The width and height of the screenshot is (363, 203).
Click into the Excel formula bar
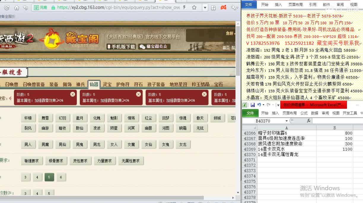coord(337,121)
